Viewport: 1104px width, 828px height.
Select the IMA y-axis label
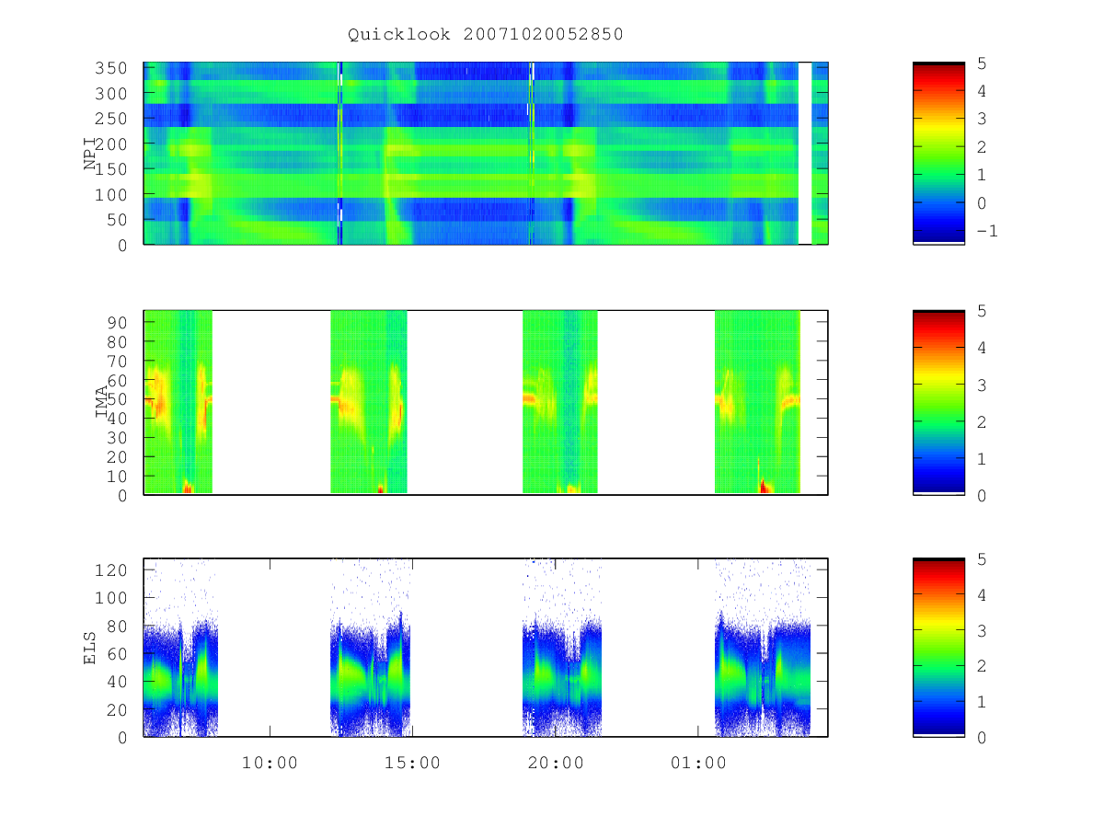click(x=101, y=402)
